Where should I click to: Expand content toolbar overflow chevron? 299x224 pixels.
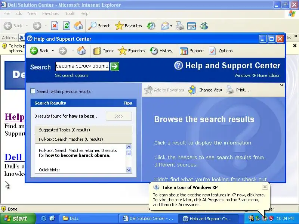281,85
